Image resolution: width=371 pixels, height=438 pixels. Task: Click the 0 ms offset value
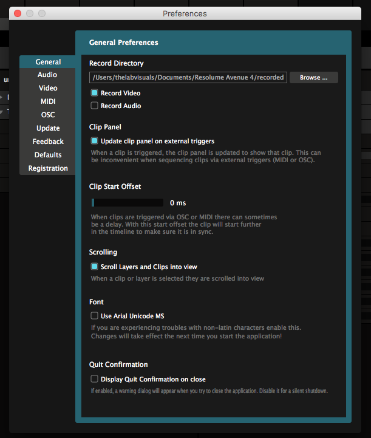click(x=178, y=203)
